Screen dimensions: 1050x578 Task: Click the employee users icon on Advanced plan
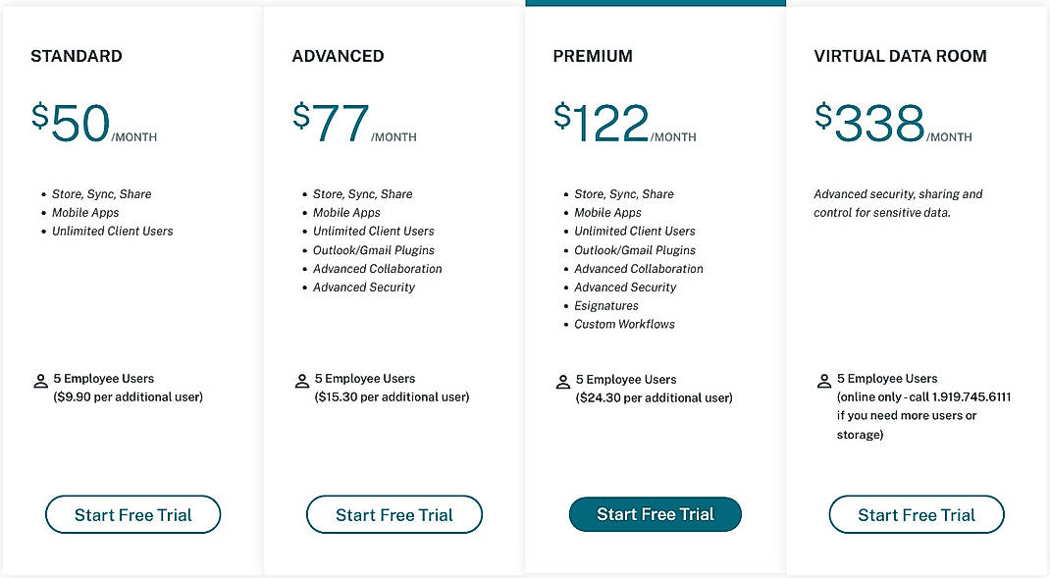[301, 379]
